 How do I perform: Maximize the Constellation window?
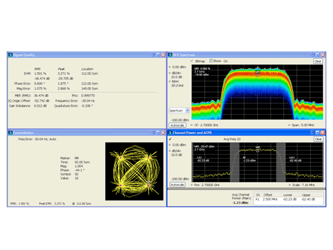158,133
